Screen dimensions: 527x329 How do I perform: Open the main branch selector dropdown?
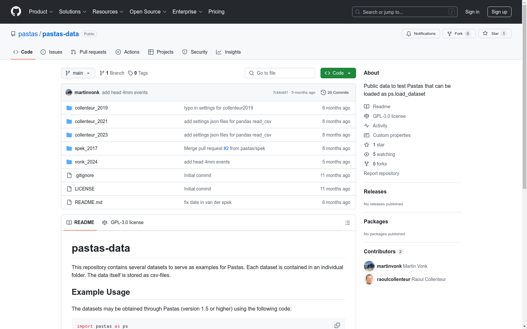(78, 73)
